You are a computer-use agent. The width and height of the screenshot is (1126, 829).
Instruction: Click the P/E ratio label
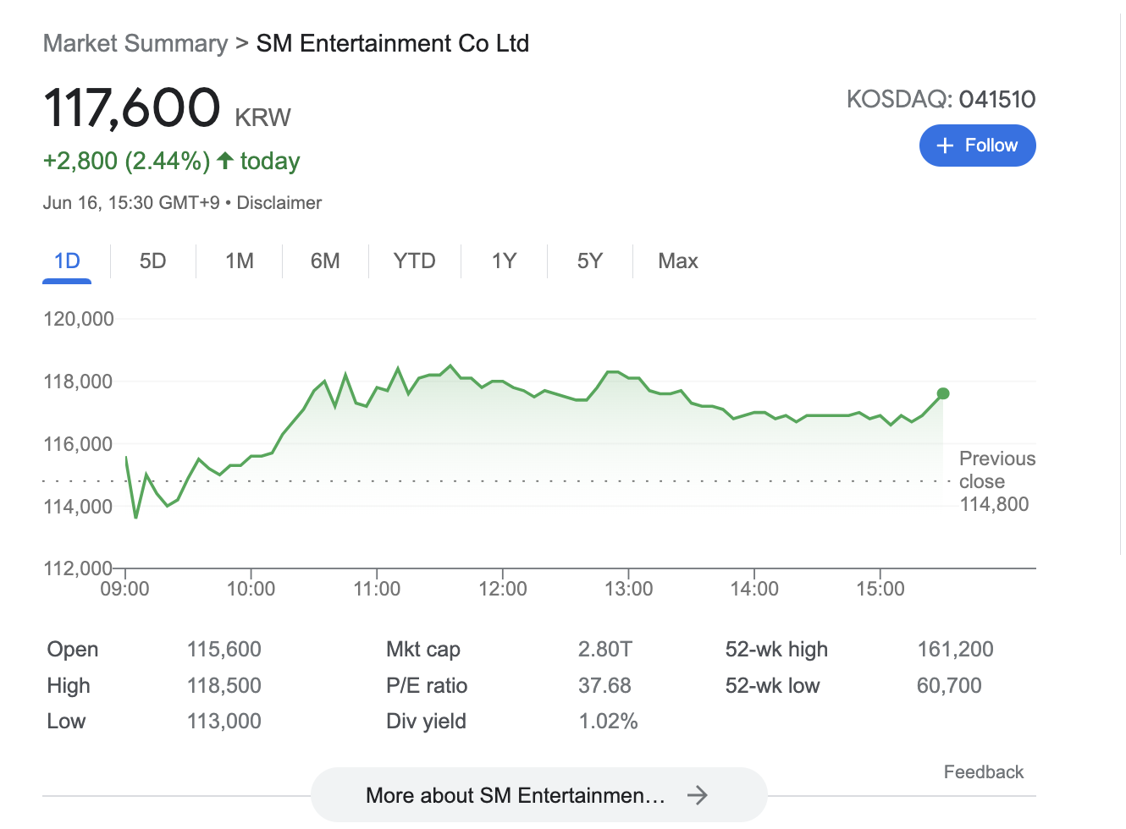pyautogui.click(x=427, y=685)
